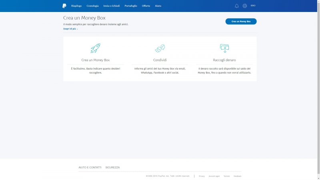Open settings gear icon
320x180 pixels.
[245, 6]
